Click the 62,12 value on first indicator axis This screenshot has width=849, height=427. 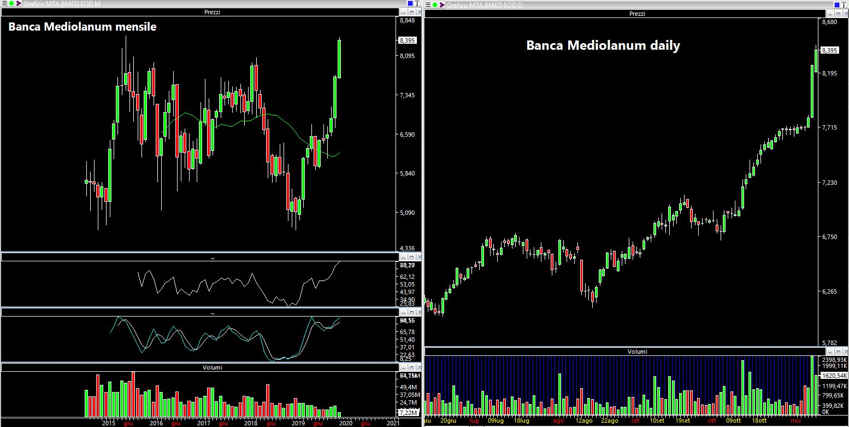tap(408, 277)
